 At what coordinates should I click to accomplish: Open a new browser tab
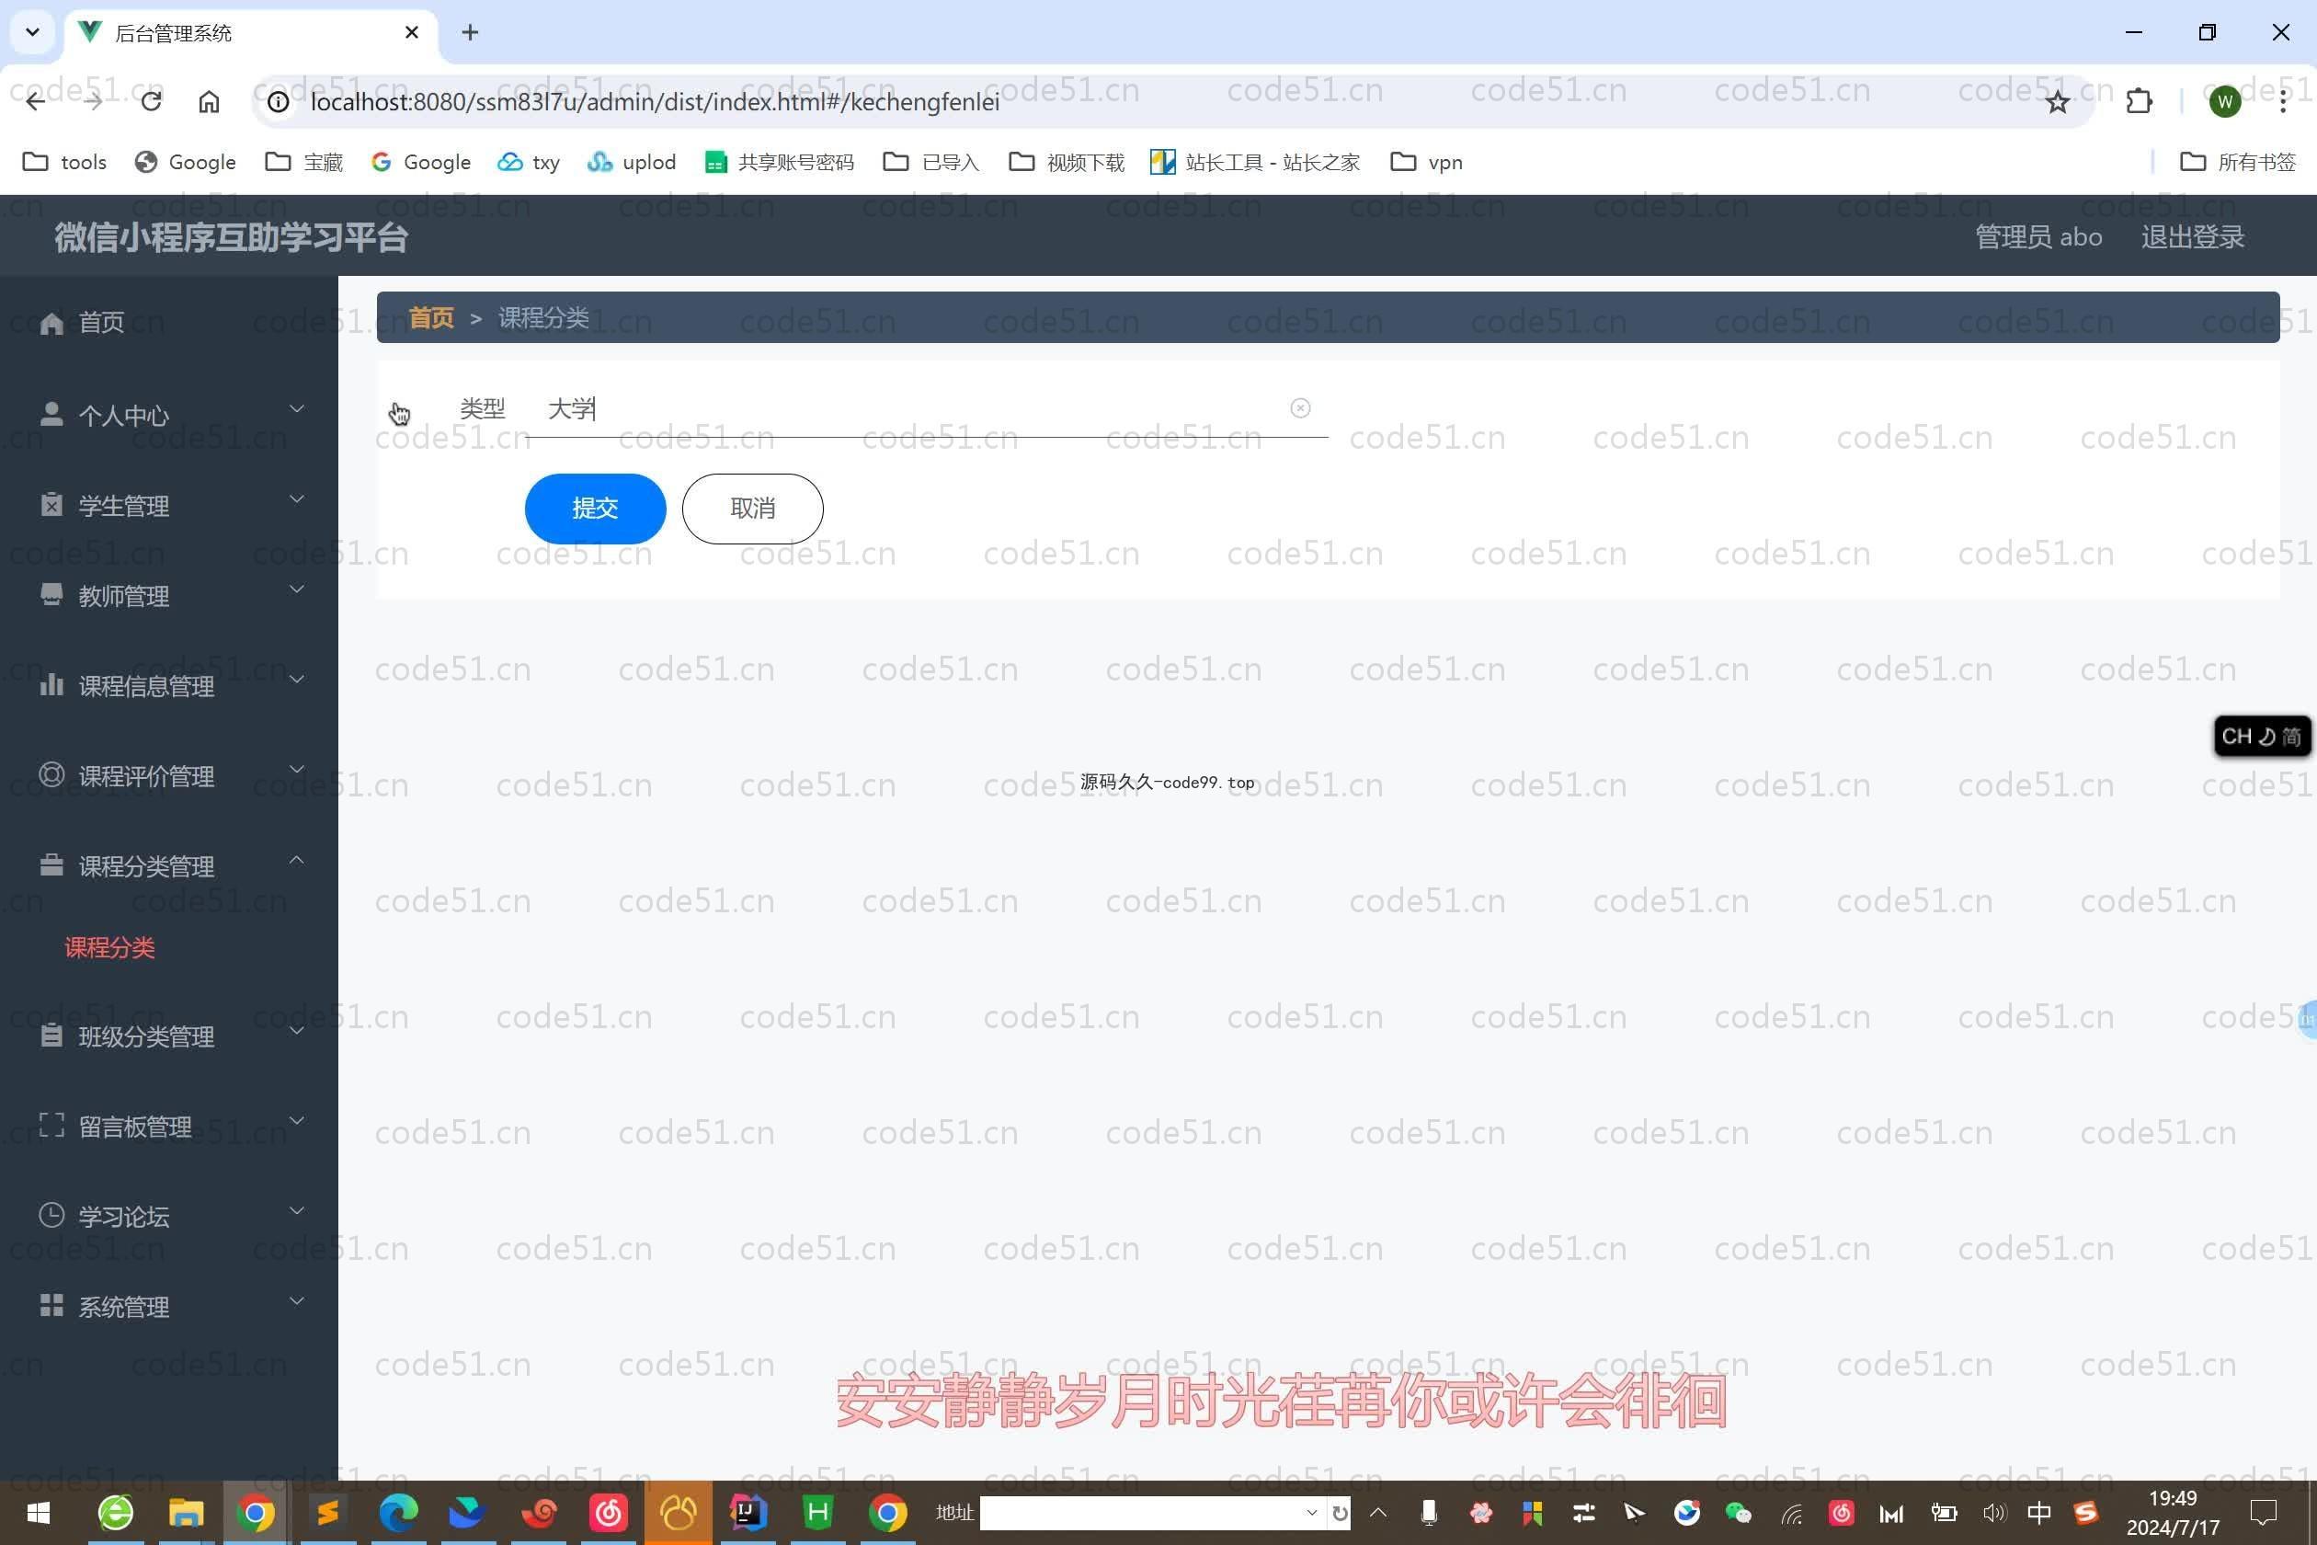470,32
